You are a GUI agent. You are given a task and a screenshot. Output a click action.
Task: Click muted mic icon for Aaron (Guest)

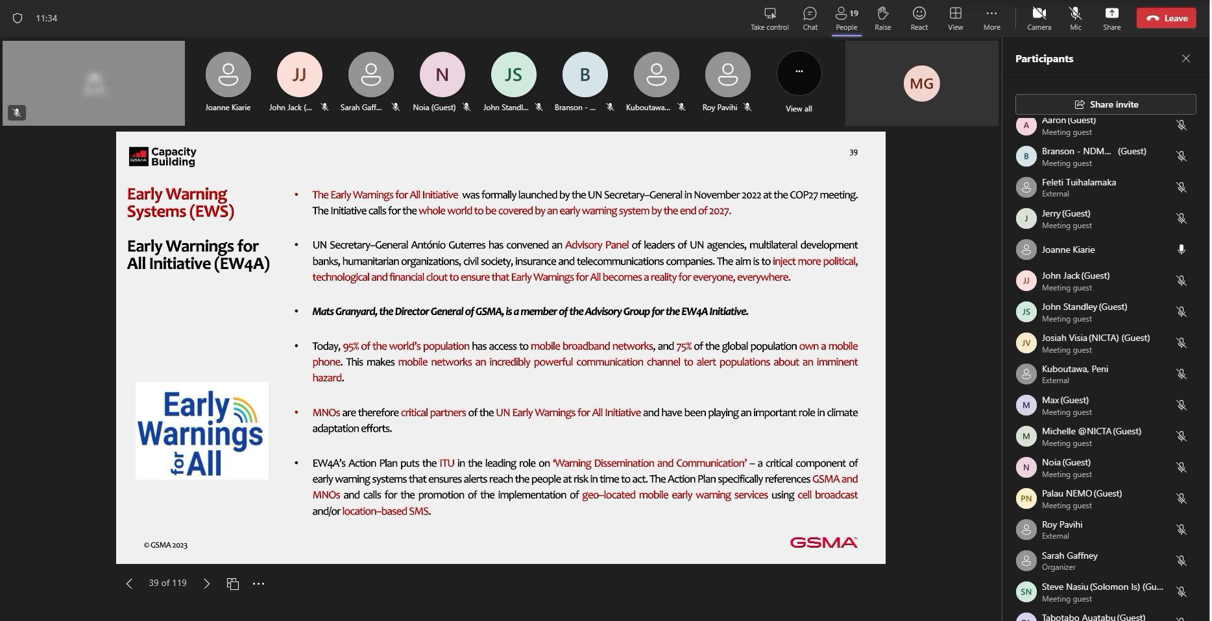[1182, 125]
